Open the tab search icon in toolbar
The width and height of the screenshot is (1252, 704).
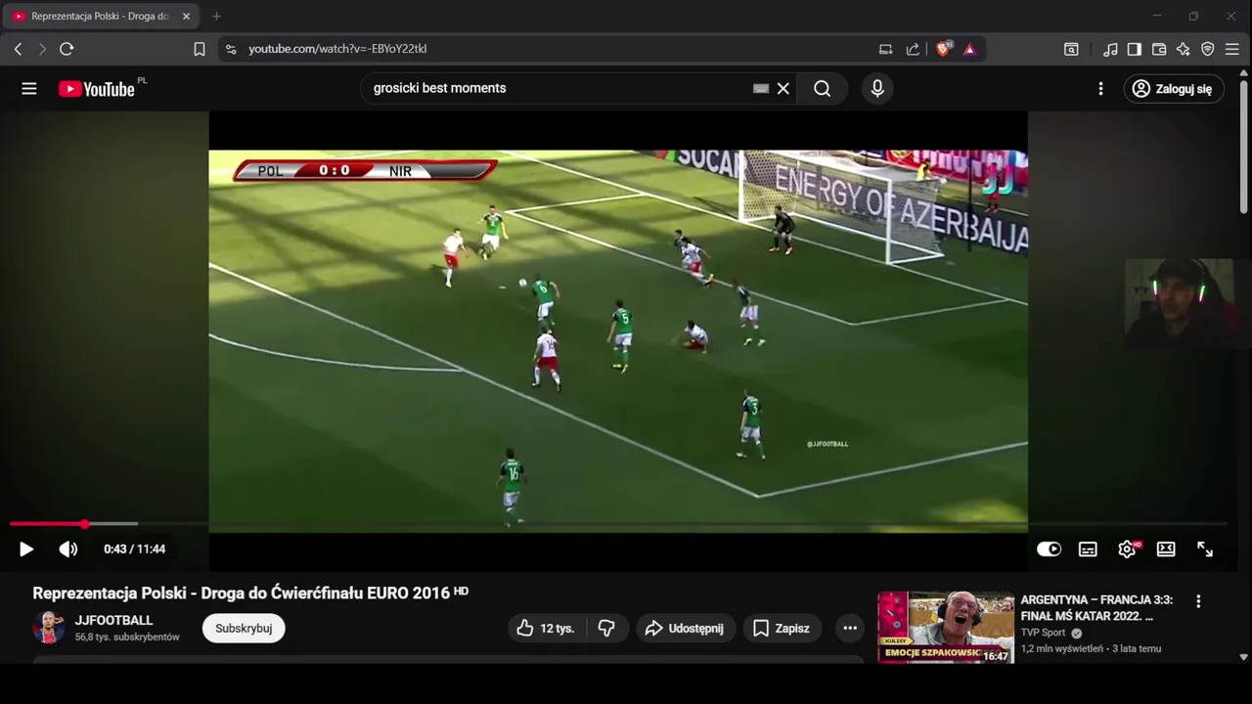pos(1071,49)
